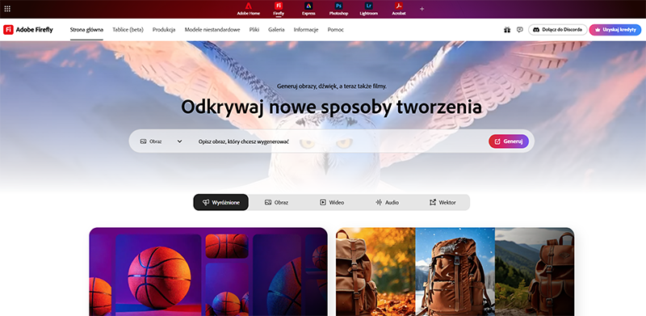Add another app with plus icon
Screen dimensions: 646x316
[x=422, y=9]
